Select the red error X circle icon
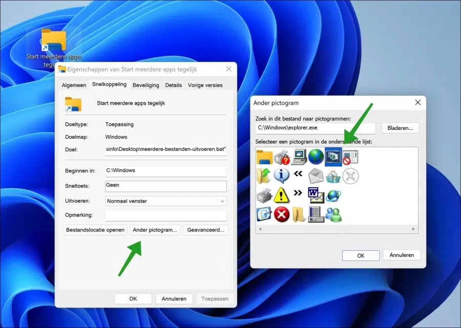The image size is (461, 328). (x=281, y=214)
